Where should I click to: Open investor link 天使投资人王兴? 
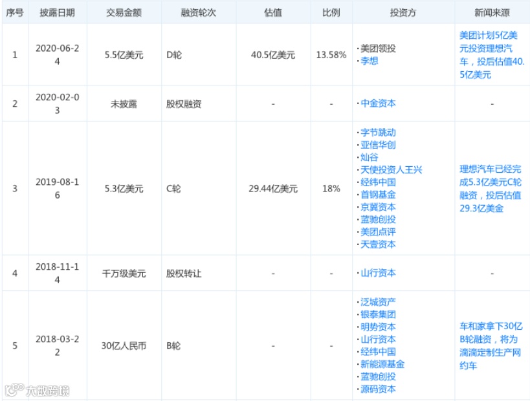click(x=391, y=169)
